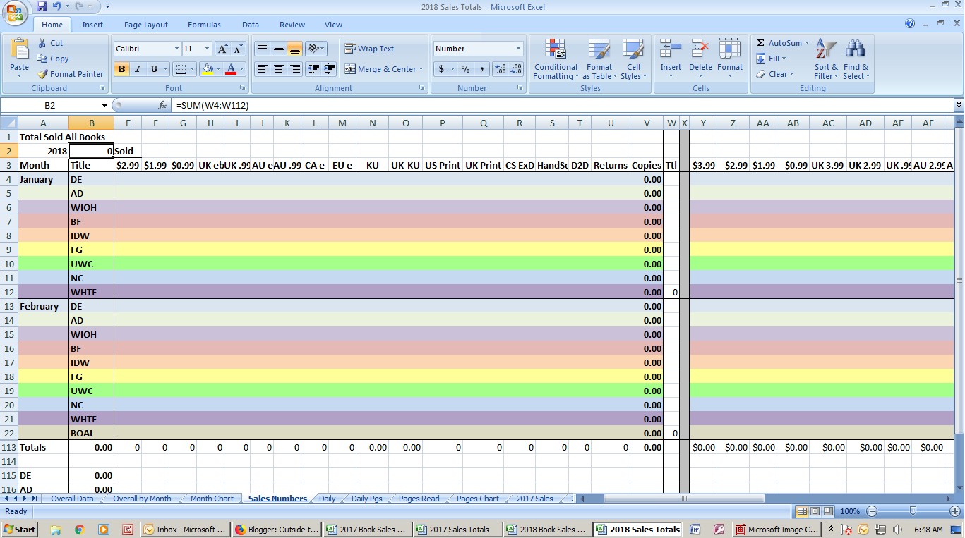Open the Name Box dropdown
This screenshot has width=965, height=538.
click(104, 105)
